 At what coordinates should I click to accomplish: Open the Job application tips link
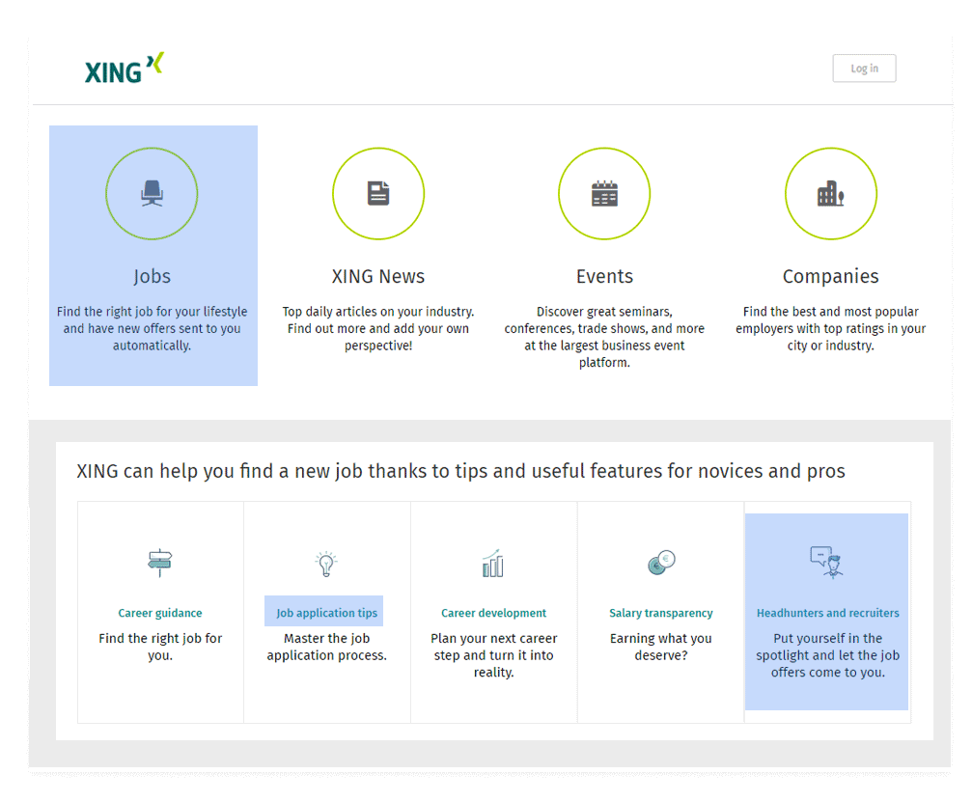click(x=326, y=613)
